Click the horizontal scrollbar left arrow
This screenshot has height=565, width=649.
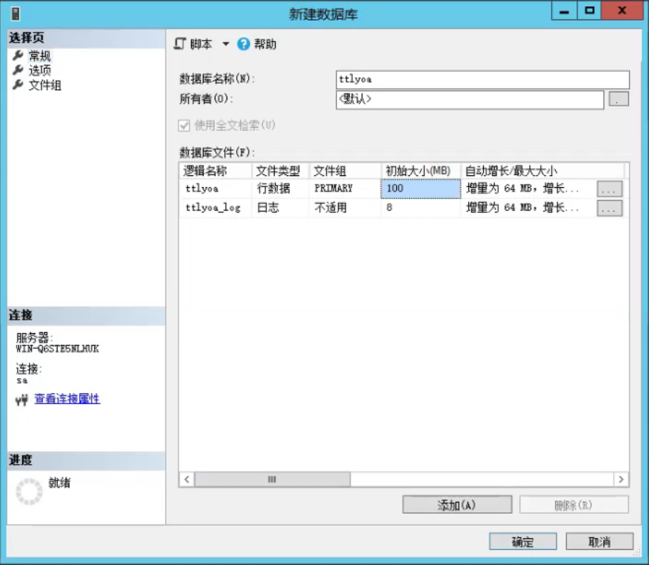187,479
